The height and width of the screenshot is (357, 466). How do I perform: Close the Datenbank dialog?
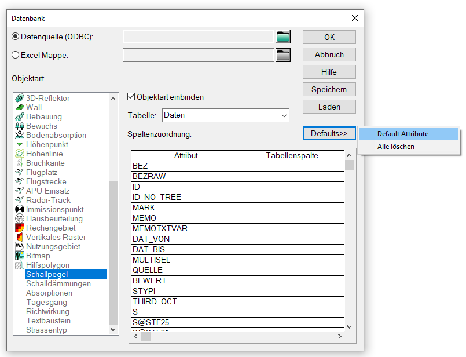click(354, 18)
